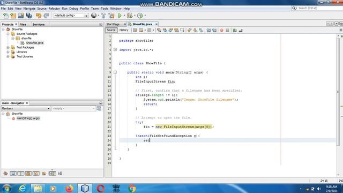Expand the Test Packages node
This screenshot has width=343, height=193.
pos(8,47)
